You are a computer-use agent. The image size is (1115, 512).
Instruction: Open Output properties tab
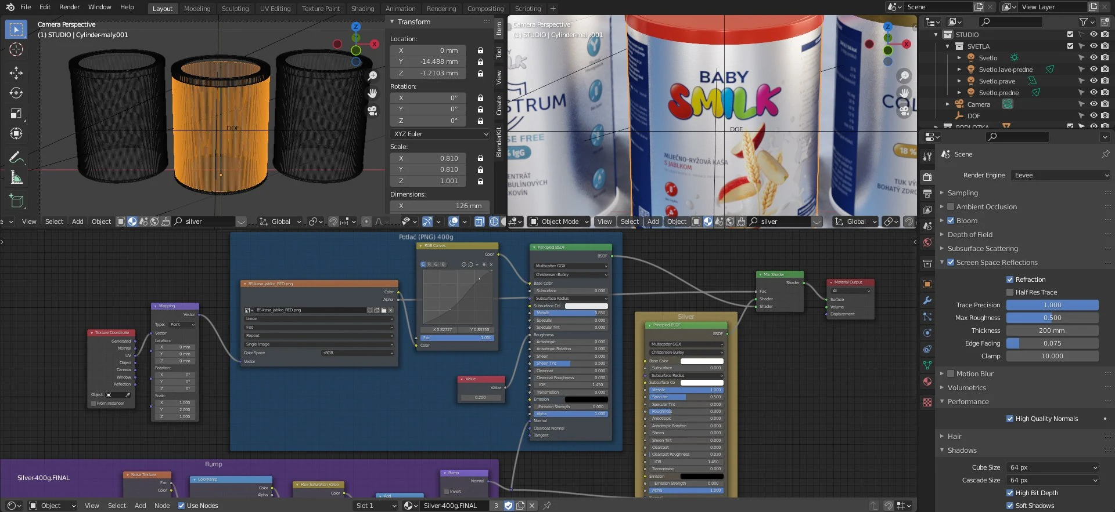point(927,193)
